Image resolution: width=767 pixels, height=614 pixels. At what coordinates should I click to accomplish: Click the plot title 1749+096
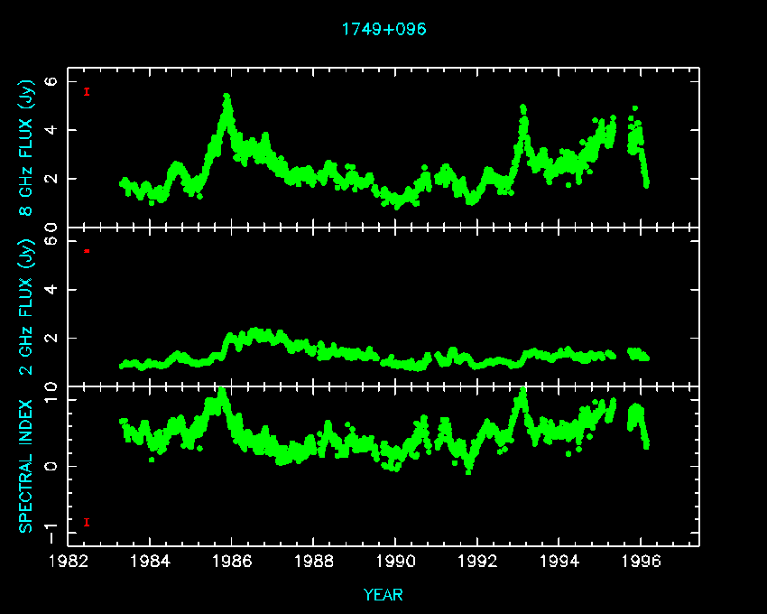pos(383,29)
